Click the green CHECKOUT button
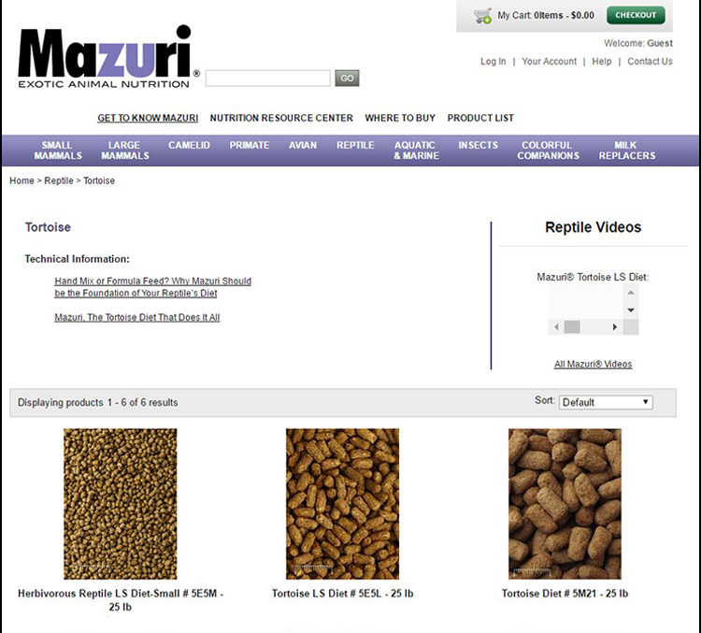The width and height of the screenshot is (701, 633). pos(636,15)
